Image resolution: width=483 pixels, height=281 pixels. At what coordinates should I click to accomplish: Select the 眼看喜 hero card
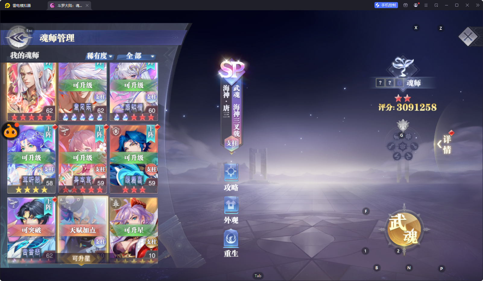pos(134,159)
